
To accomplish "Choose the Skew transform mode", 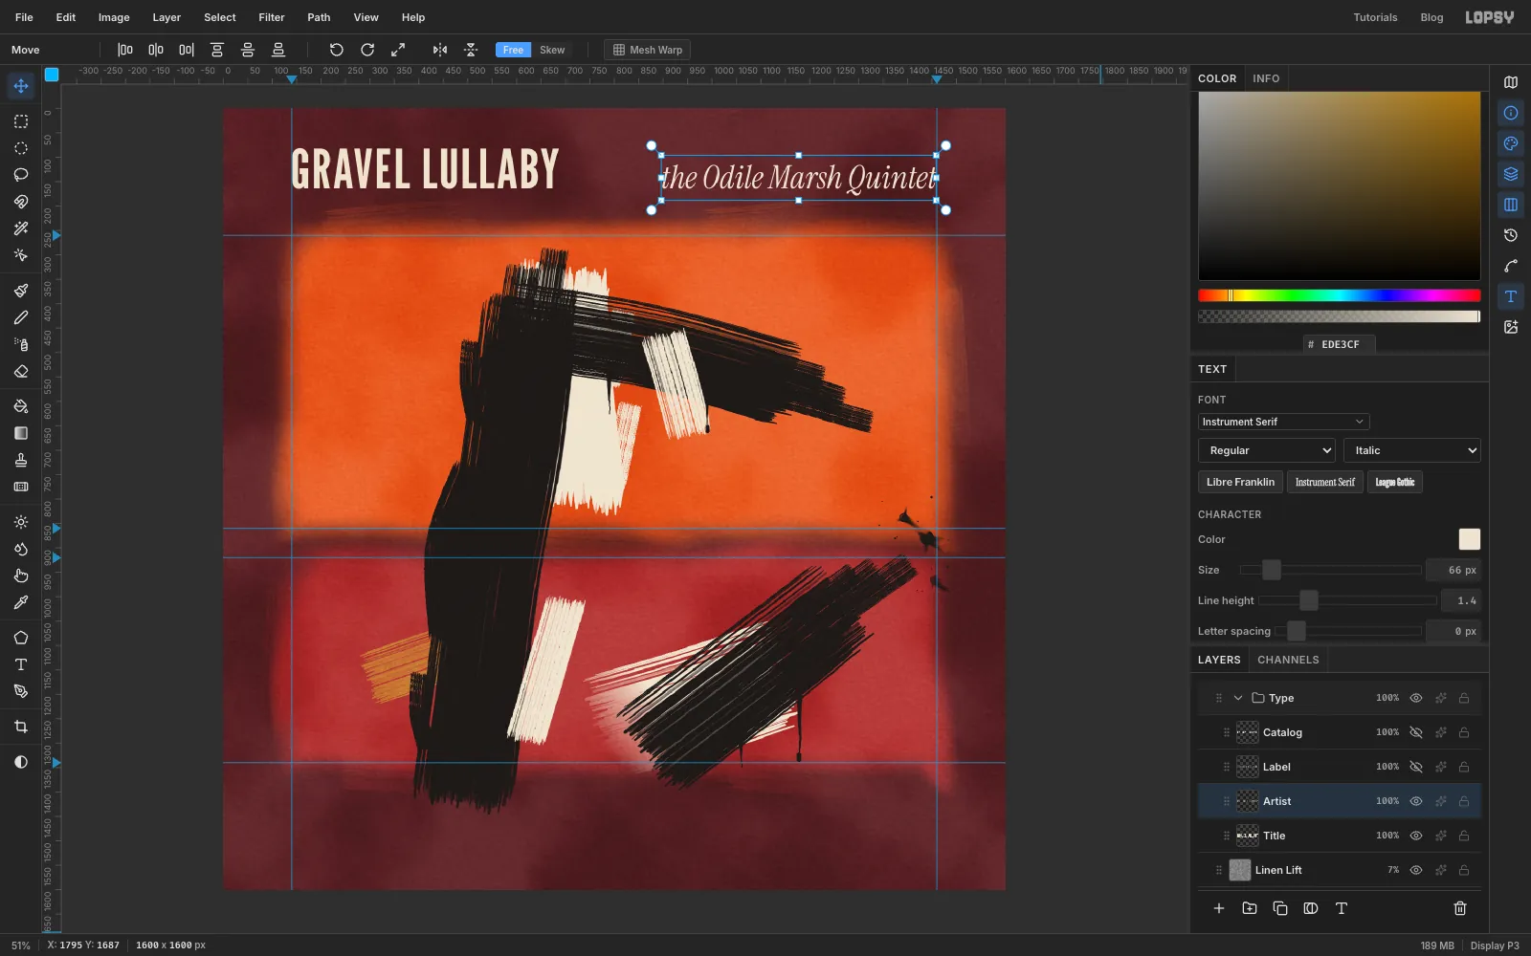I will [x=552, y=50].
